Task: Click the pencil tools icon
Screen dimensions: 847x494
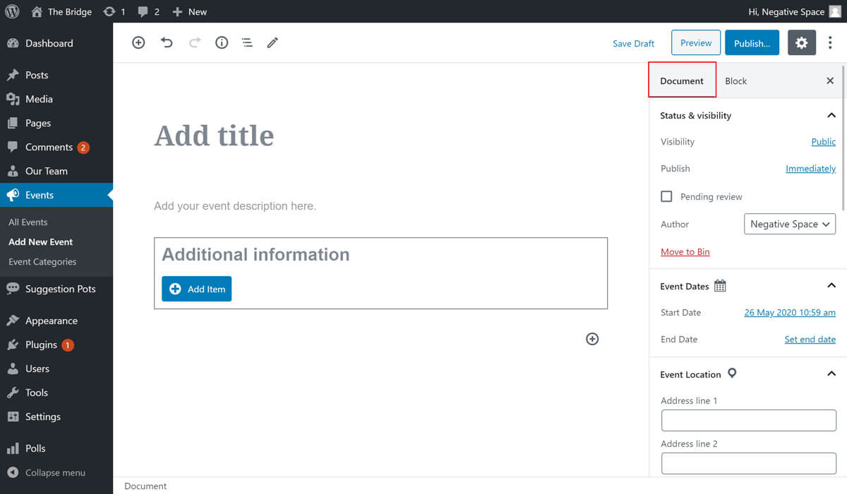Action: tap(272, 43)
